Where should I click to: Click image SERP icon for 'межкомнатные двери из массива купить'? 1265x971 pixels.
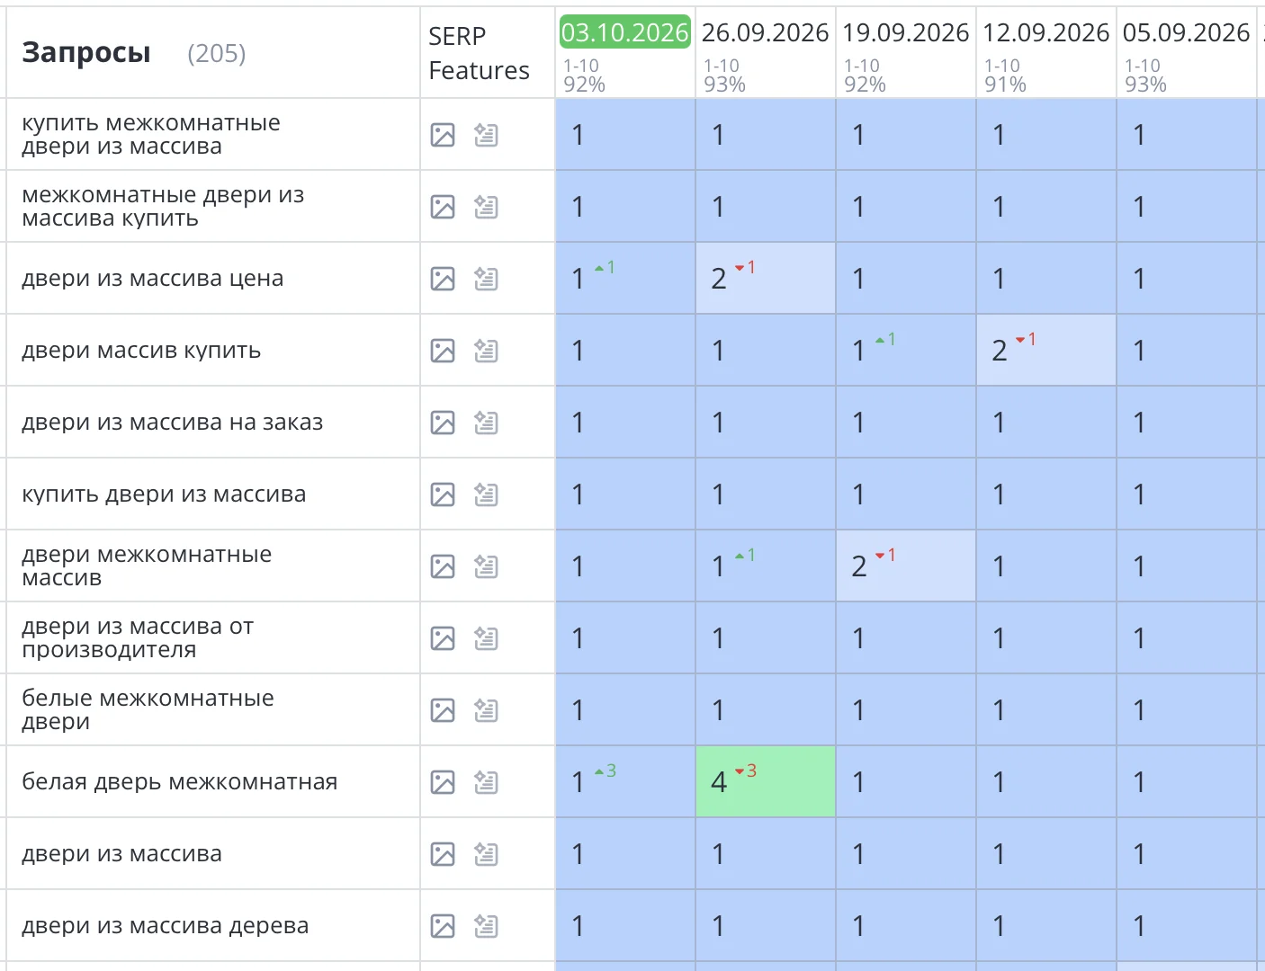tap(443, 207)
